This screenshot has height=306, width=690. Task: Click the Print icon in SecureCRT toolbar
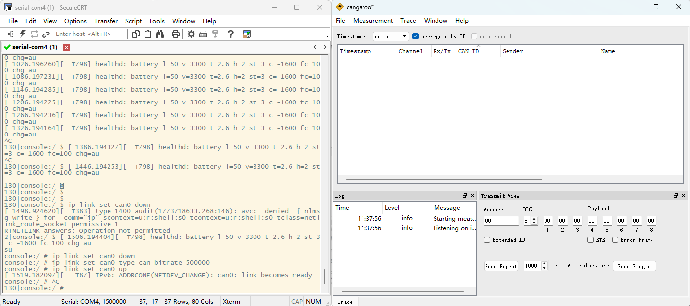tap(175, 34)
